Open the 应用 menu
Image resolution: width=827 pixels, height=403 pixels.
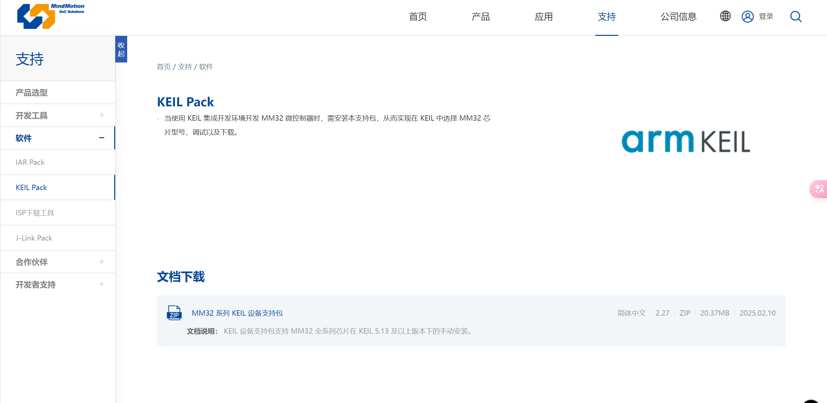click(x=543, y=17)
